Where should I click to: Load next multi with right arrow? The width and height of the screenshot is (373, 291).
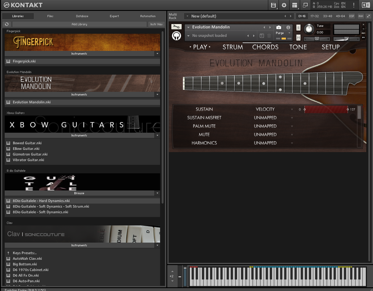[x=291, y=16]
